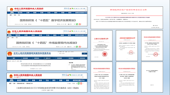Open 互动交流 tab on the NDRC page
The height and width of the screenshot is (95, 170).
coord(81,58)
